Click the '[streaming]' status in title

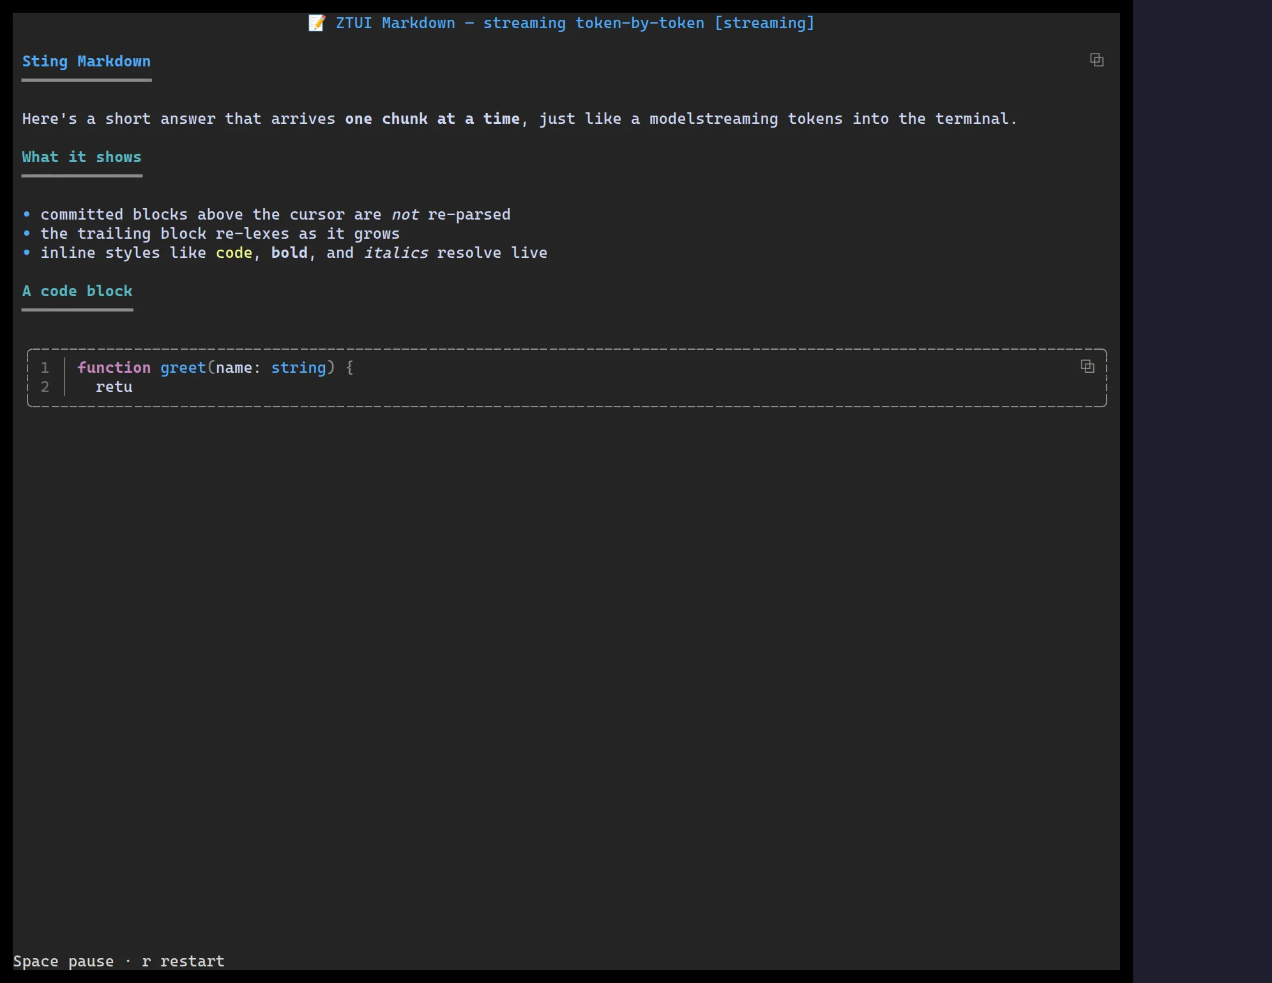(764, 23)
